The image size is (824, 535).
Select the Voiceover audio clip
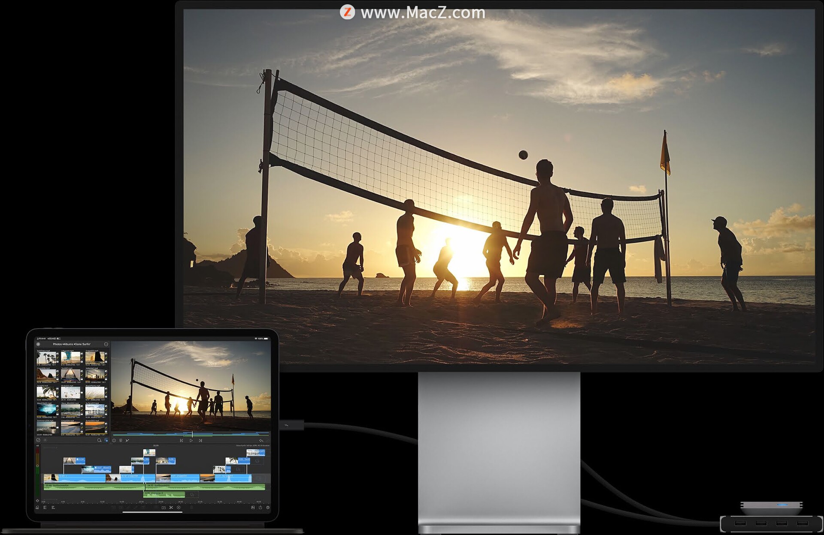[164, 494]
